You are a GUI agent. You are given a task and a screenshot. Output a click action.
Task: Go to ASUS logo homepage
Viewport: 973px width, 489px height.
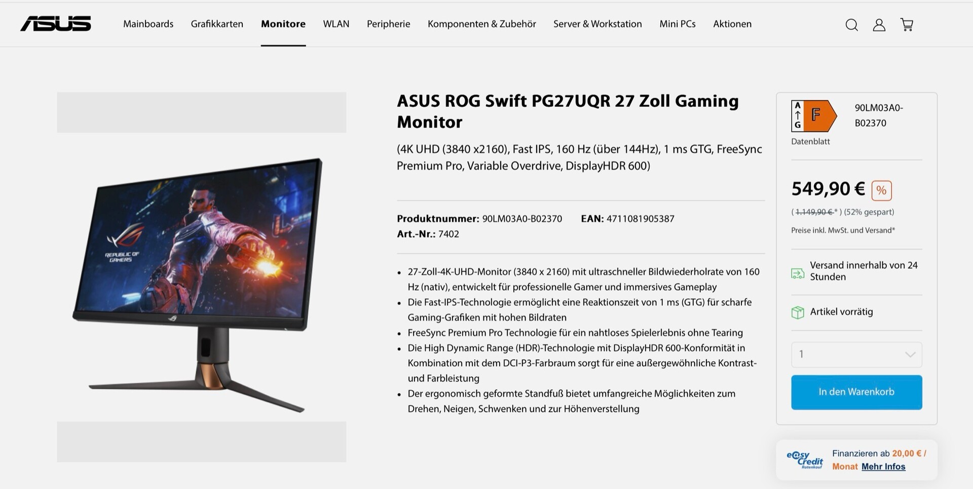tap(56, 24)
